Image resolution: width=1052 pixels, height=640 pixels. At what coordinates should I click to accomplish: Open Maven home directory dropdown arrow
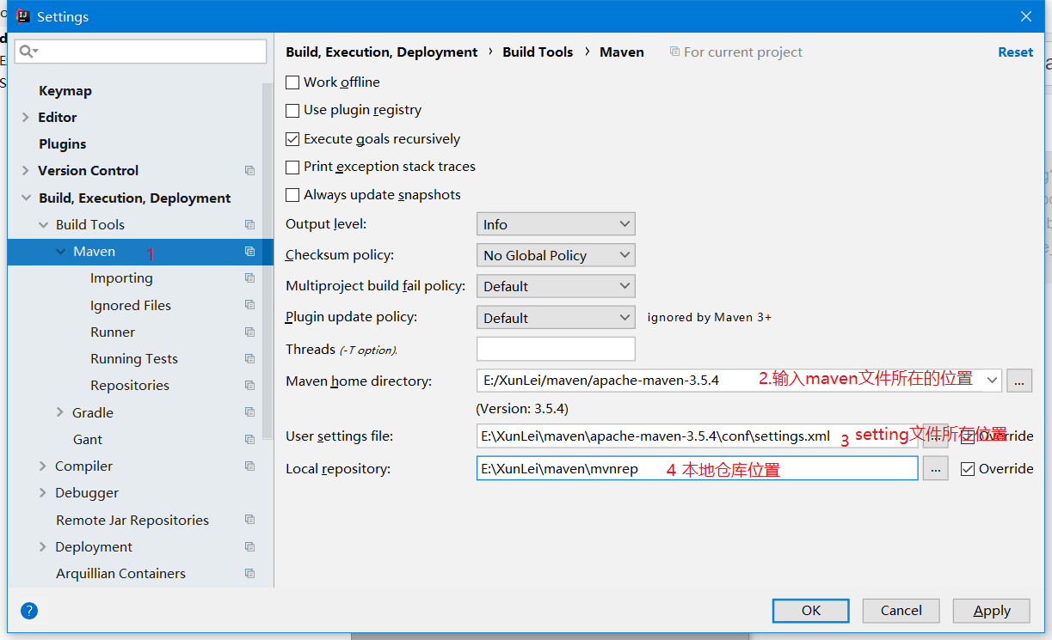[x=993, y=380]
